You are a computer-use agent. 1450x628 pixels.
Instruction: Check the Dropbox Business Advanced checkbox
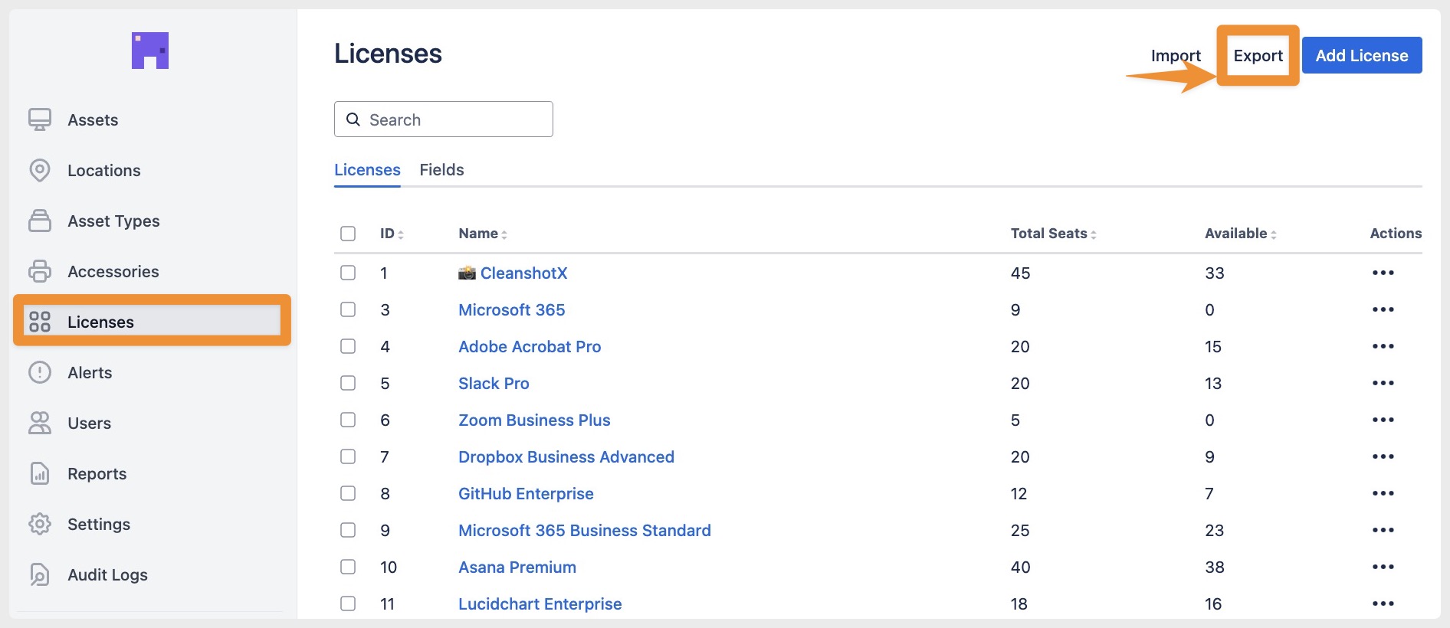pos(348,456)
